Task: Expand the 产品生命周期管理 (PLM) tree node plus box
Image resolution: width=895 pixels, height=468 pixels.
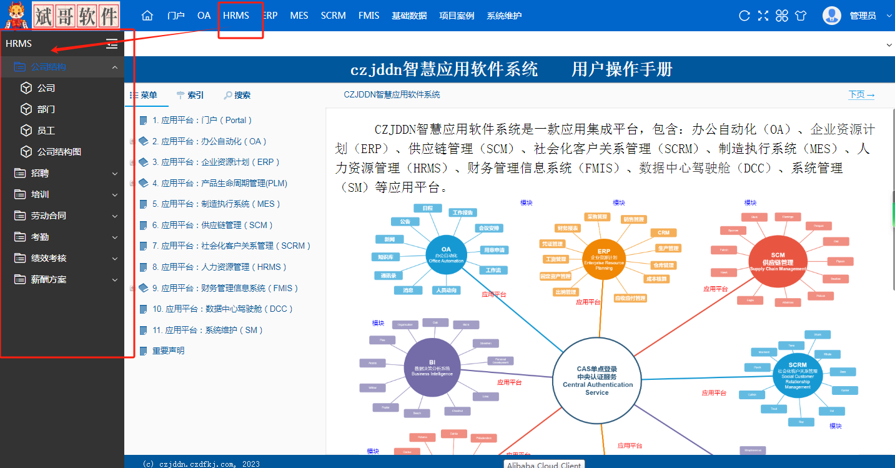Action: pyautogui.click(x=132, y=184)
